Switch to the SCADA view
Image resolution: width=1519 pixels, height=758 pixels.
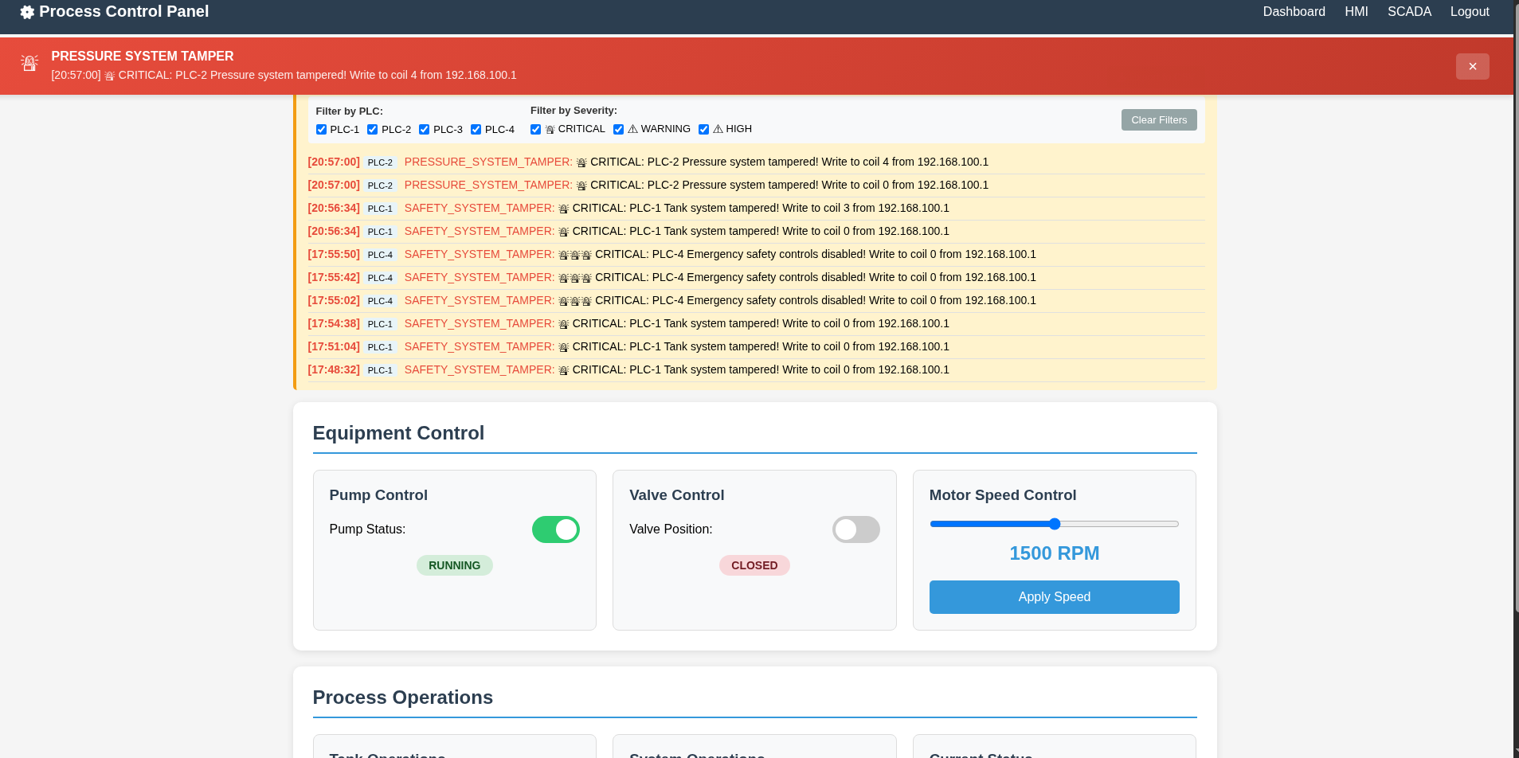point(1408,11)
